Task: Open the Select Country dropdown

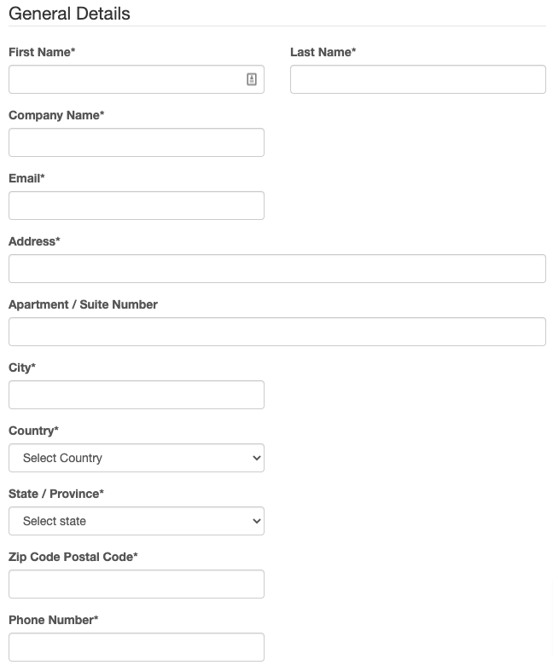Action: pyautogui.click(x=137, y=458)
